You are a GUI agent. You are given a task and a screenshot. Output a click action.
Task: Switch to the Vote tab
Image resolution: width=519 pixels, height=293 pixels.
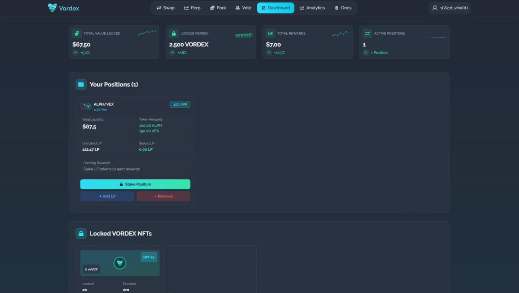pos(243,8)
